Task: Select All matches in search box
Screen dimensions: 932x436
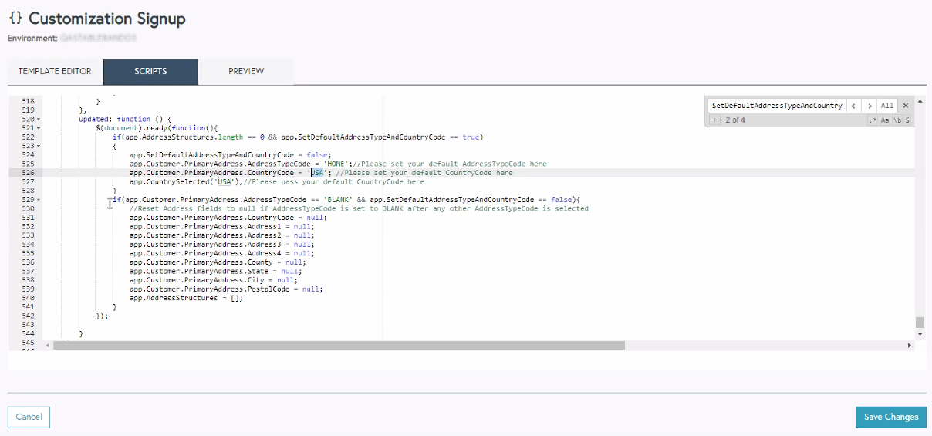Action: [x=887, y=106]
